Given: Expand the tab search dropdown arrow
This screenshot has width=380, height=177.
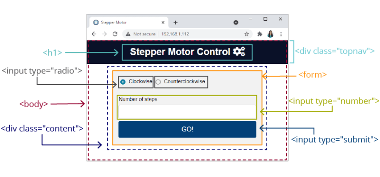Looking at the screenshot, I should [x=236, y=23].
